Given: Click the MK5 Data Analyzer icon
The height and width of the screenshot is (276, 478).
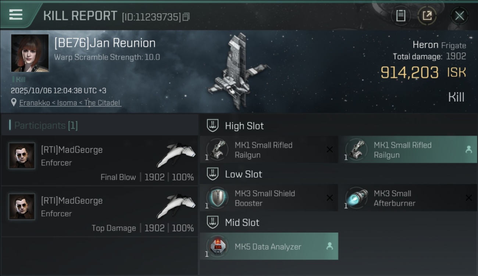Looking at the screenshot, I should (x=217, y=246).
